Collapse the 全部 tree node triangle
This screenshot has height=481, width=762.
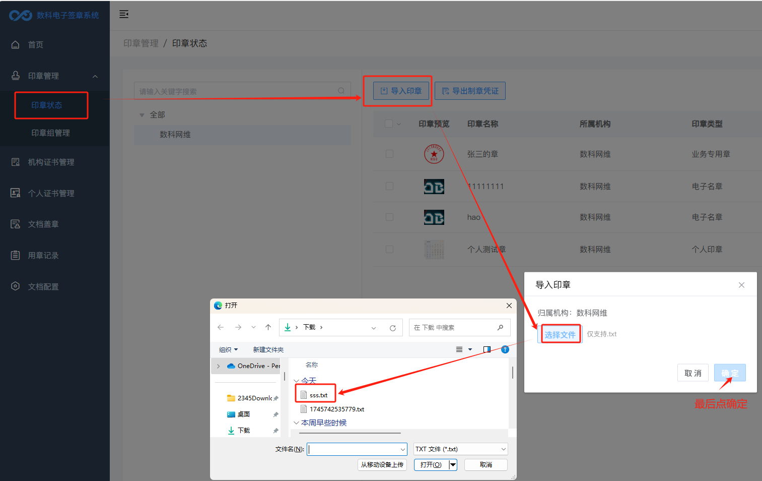tap(142, 115)
